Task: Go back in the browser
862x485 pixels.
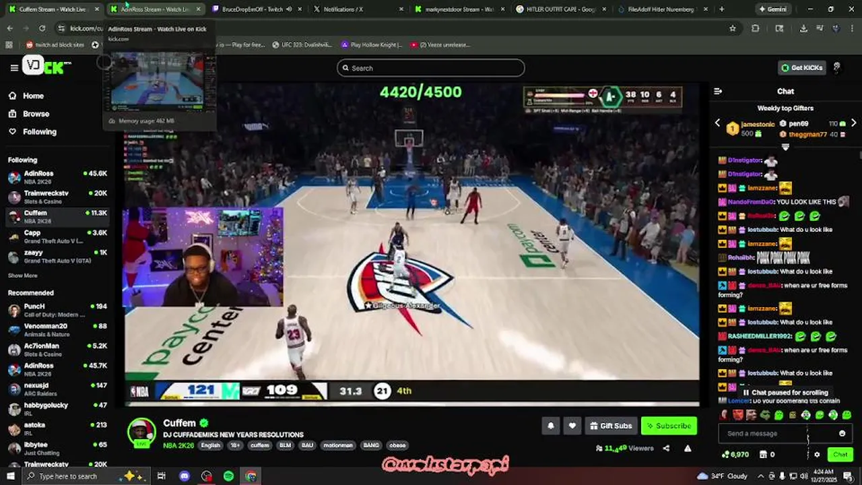Action: (9, 28)
